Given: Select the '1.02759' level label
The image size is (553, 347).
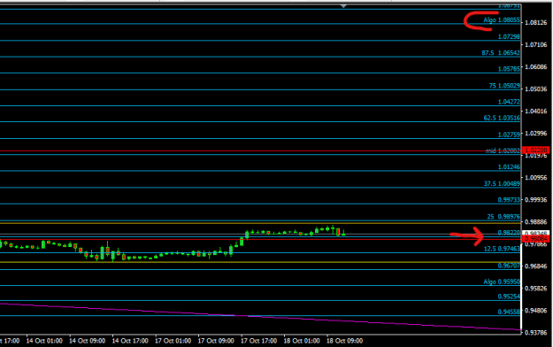Looking at the screenshot, I should (509, 135).
